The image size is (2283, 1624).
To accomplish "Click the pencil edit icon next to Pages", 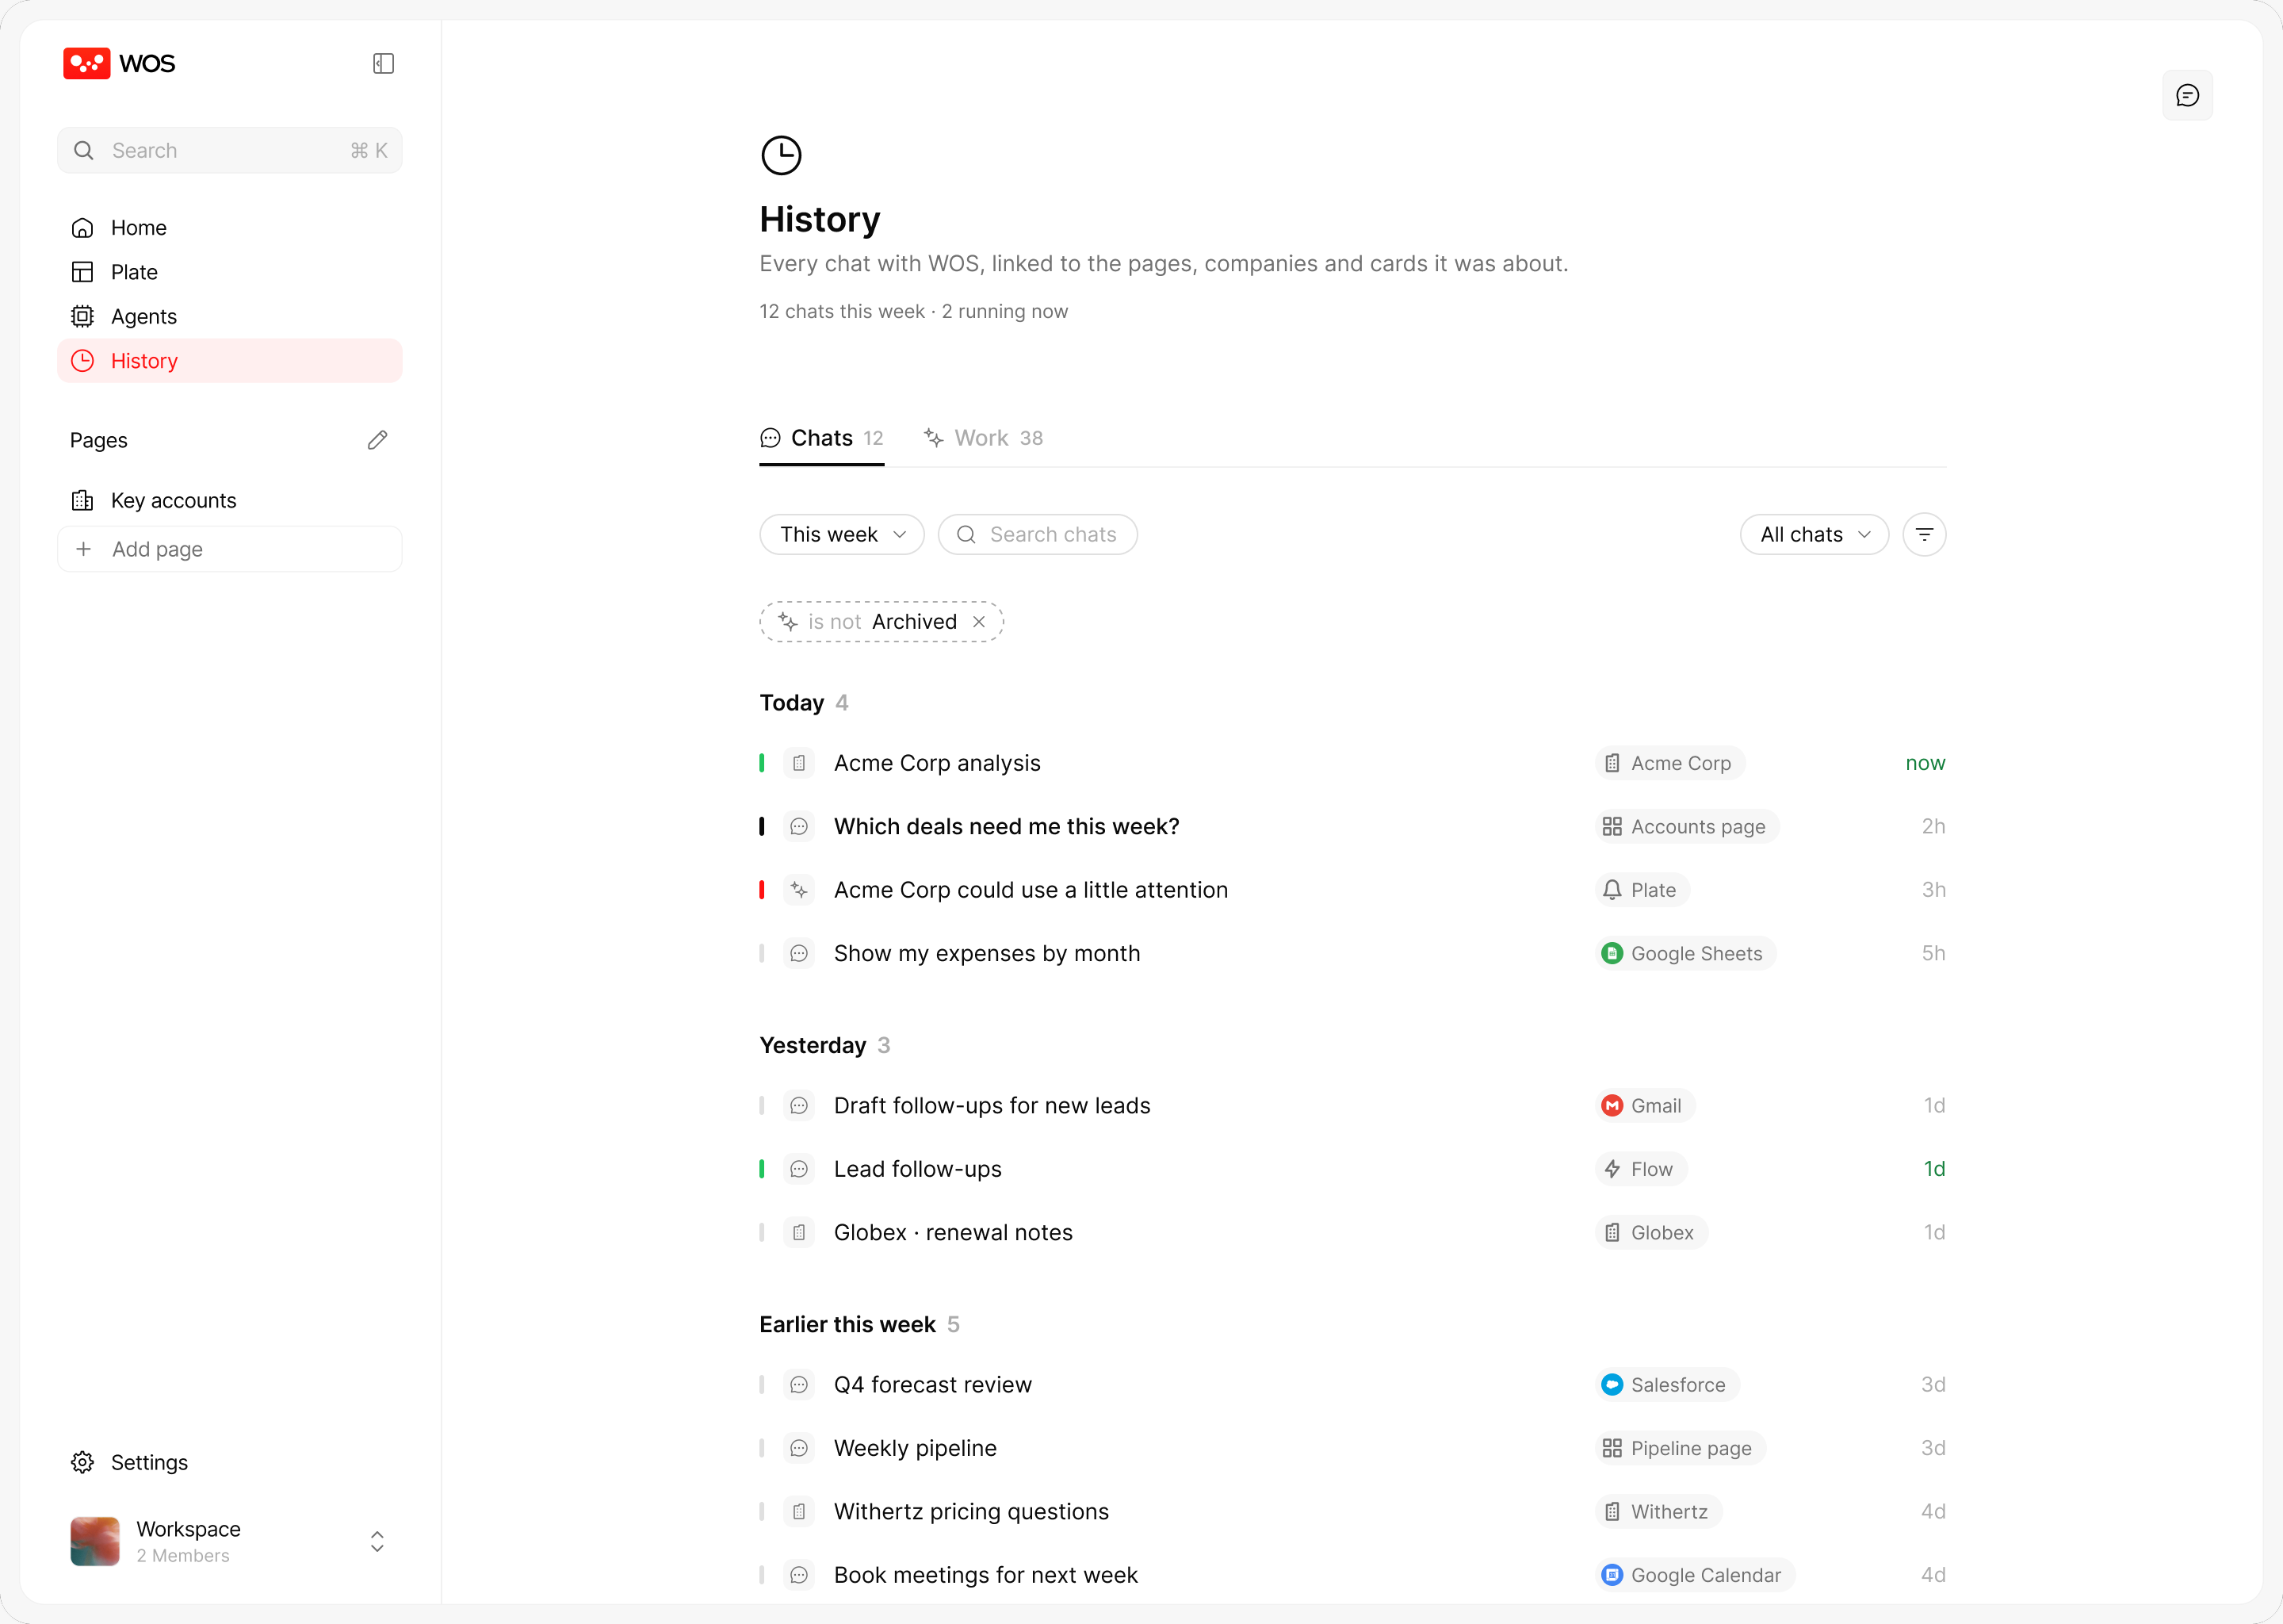I will [x=377, y=440].
